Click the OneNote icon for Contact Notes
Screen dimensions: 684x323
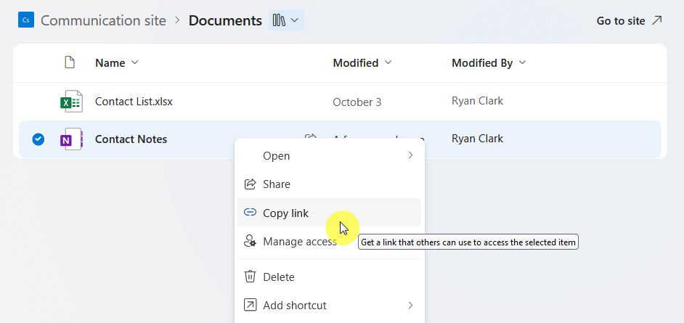71,139
